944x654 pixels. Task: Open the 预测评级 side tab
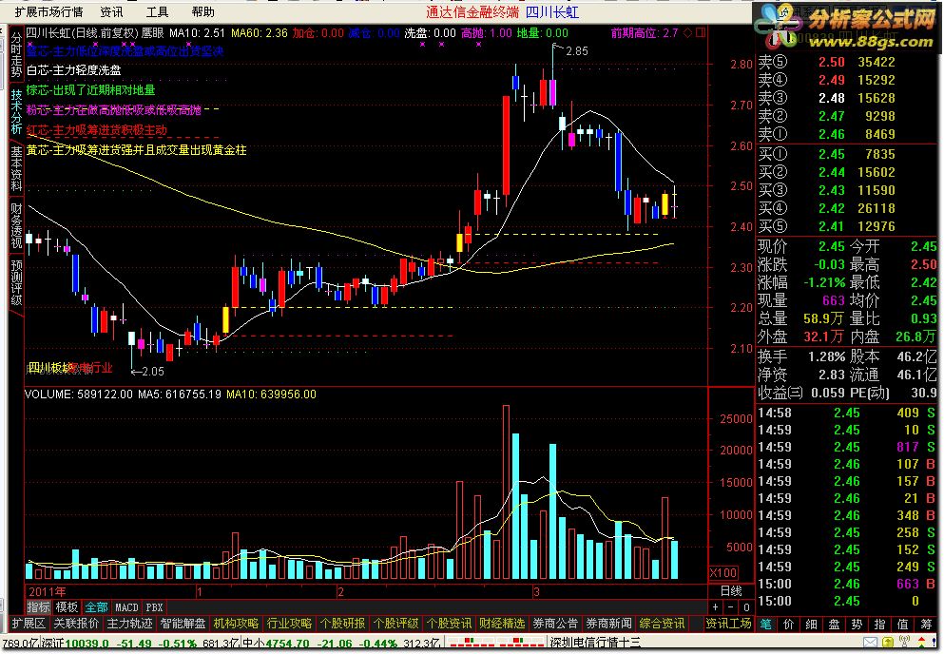[x=16, y=281]
